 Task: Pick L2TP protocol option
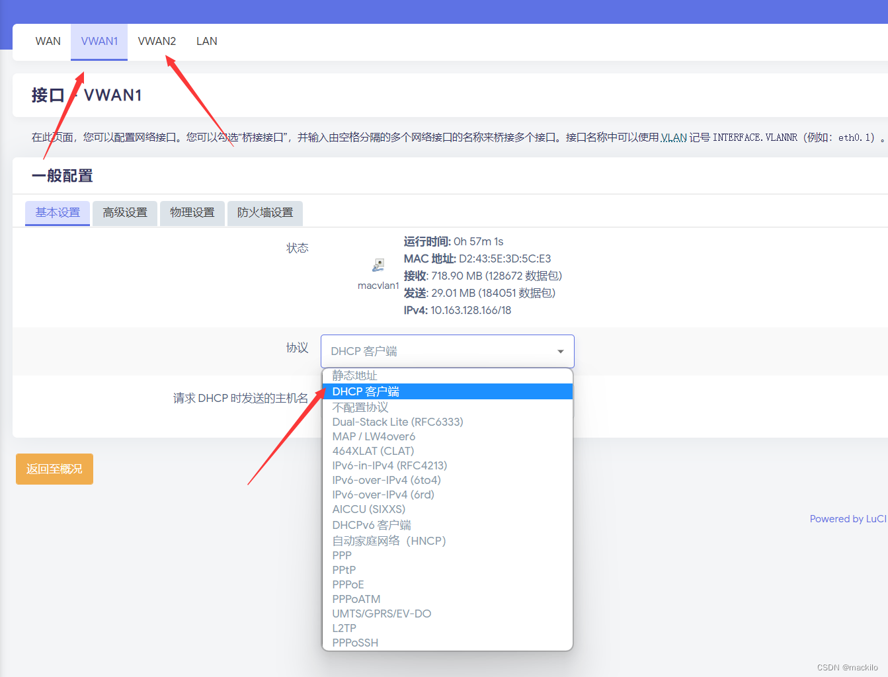(x=447, y=628)
